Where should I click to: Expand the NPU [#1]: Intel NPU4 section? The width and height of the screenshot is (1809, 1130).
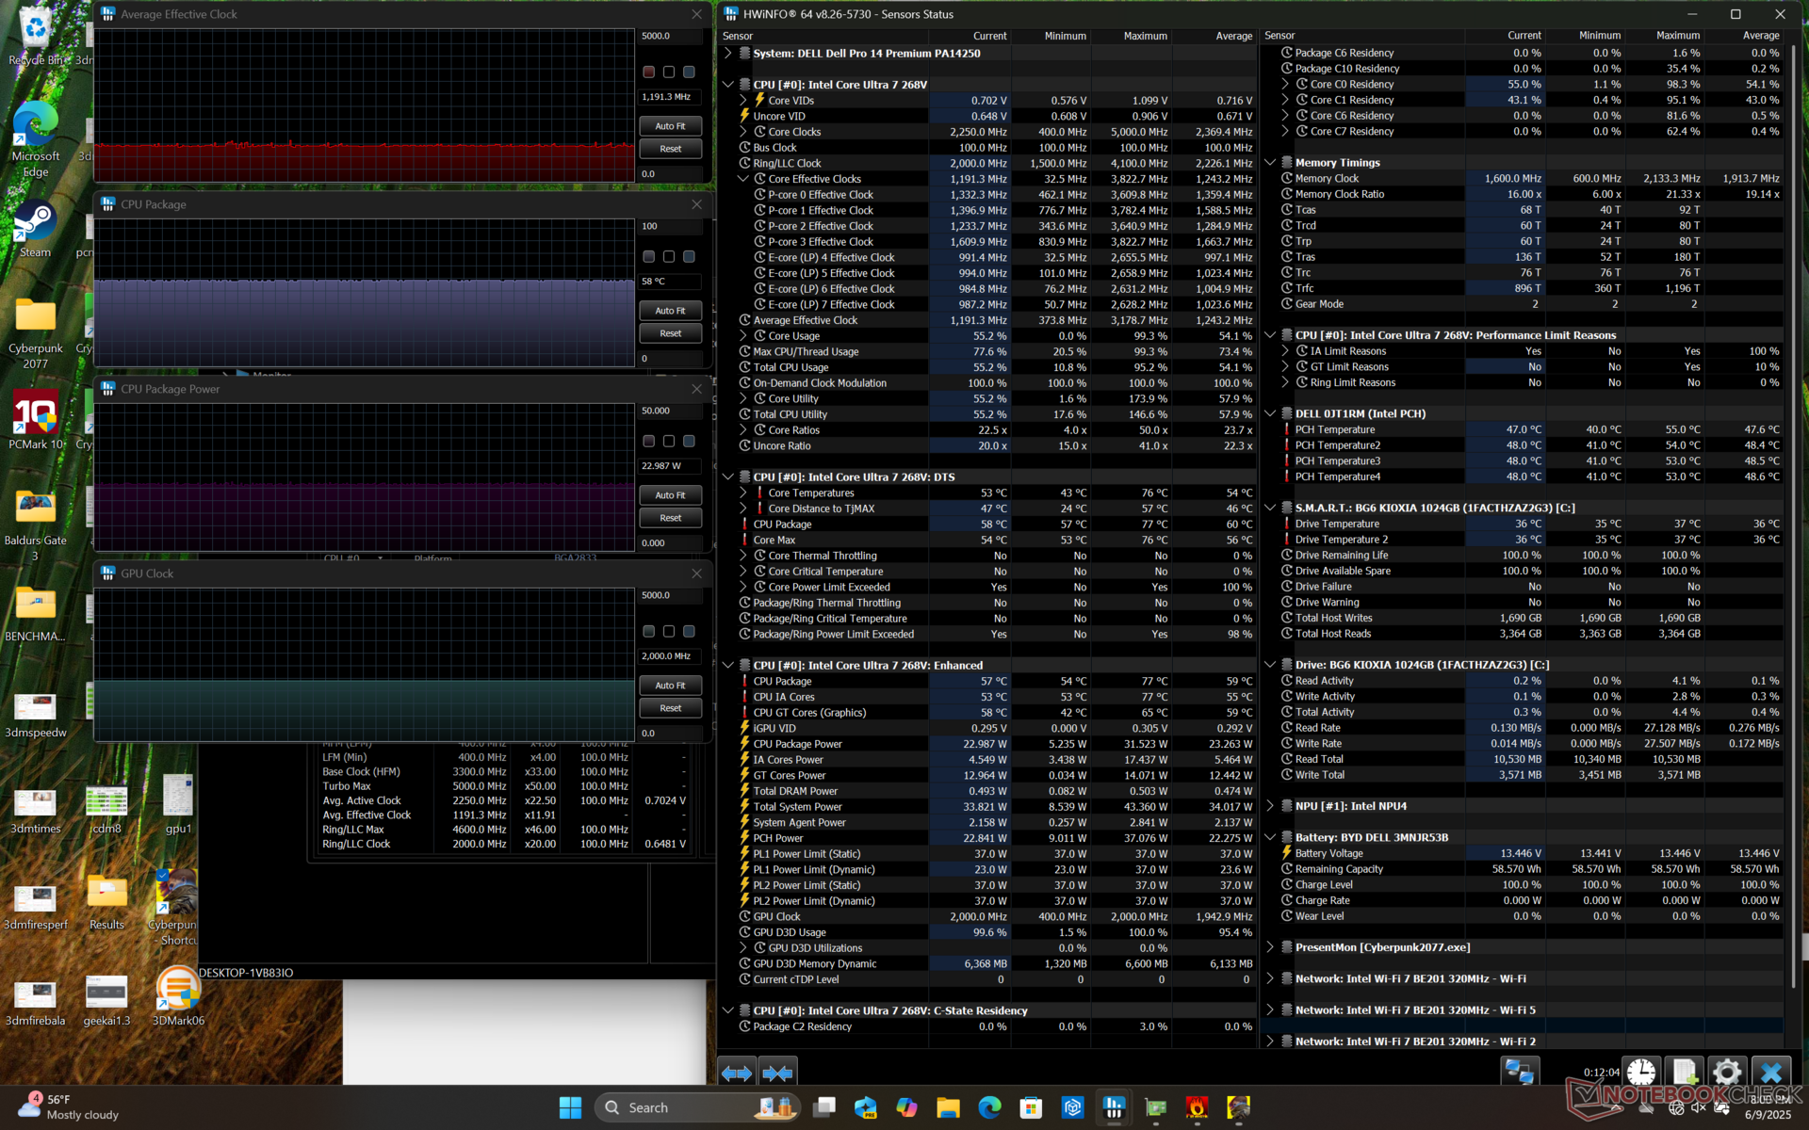(x=1270, y=806)
